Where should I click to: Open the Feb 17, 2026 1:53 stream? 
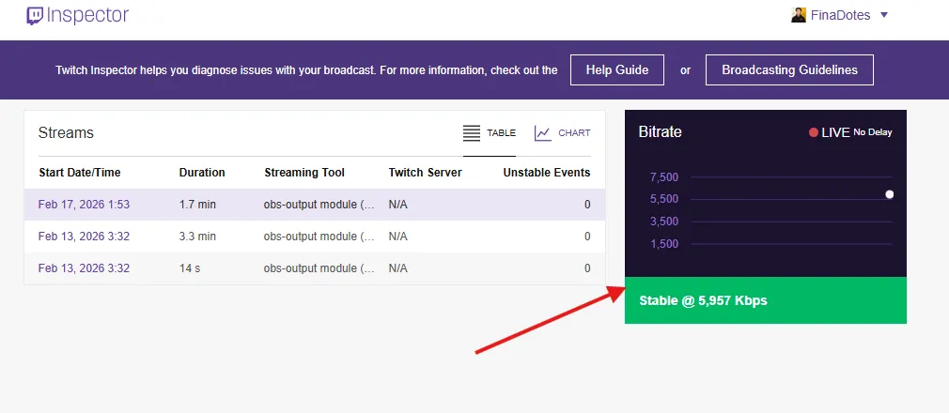(x=84, y=205)
